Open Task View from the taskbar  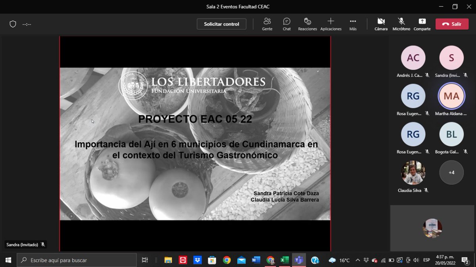[144, 260]
